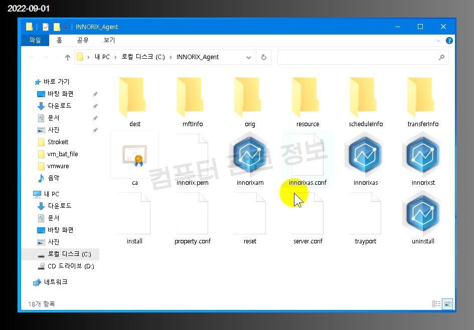Unpin 바탕 화면 using its pin icon
The width and height of the screenshot is (474, 330).
95,94
